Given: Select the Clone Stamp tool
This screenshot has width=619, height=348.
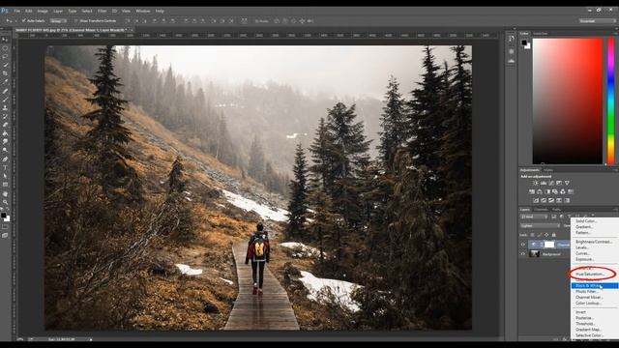Looking at the screenshot, I should tap(5, 107).
